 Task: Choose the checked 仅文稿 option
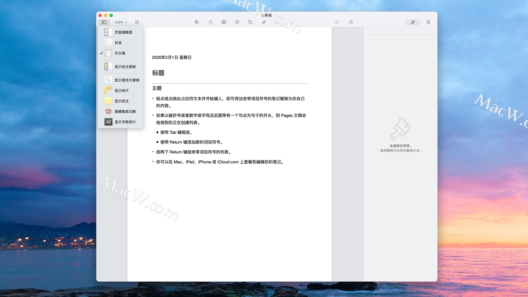coord(120,53)
